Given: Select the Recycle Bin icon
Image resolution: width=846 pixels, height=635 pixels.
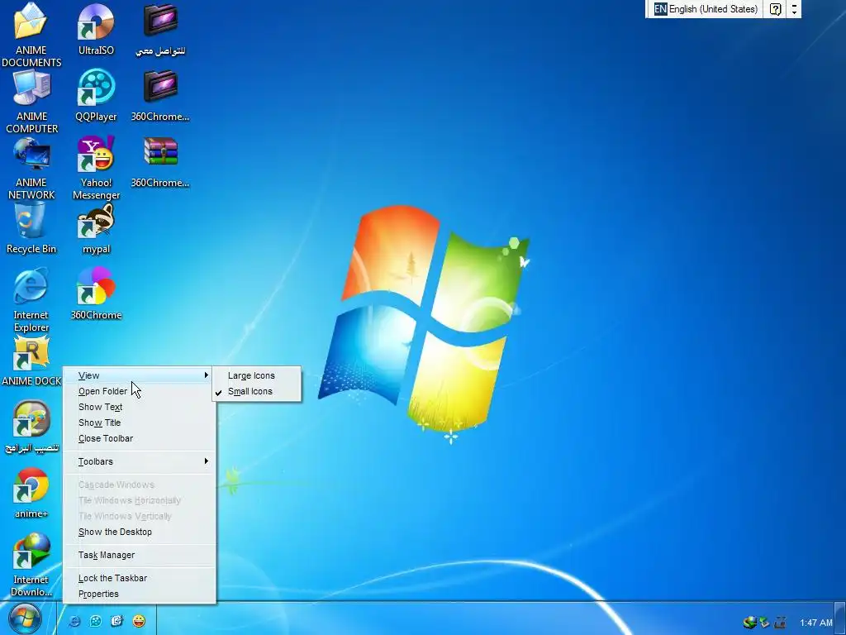Looking at the screenshot, I should point(31,222).
